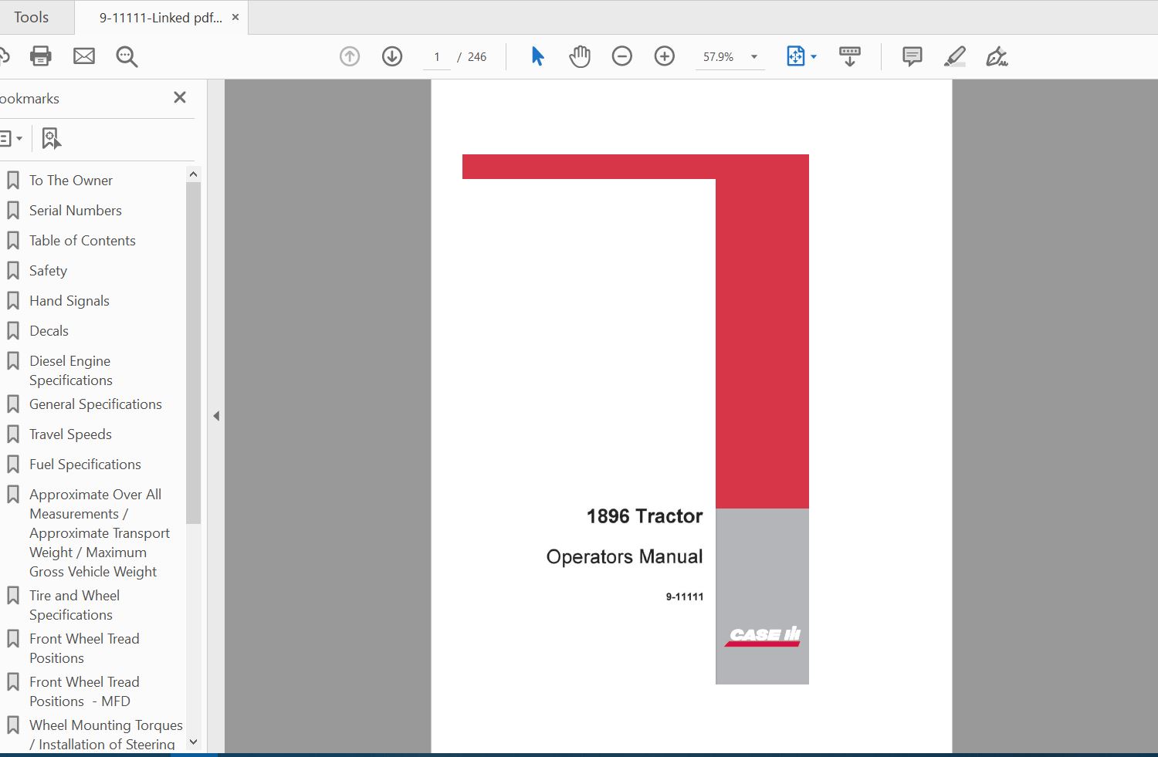Expand the page fit options arrow
Screen dimensions: 1158x757
click(814, 56)
